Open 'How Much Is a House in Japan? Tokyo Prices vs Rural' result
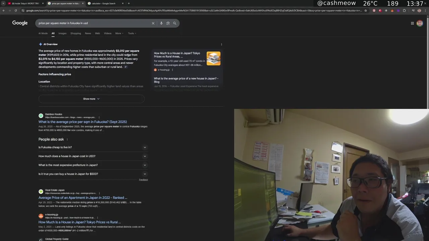429x241 pixels. click(x=79, y=222)
